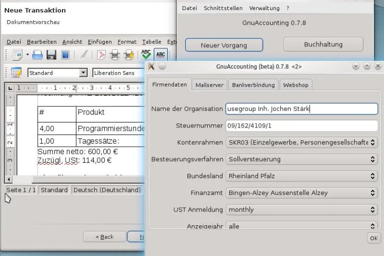The height and width of the screenshot is (256, 384).
Task: Open the Tabelle menu
Action: 152,42
